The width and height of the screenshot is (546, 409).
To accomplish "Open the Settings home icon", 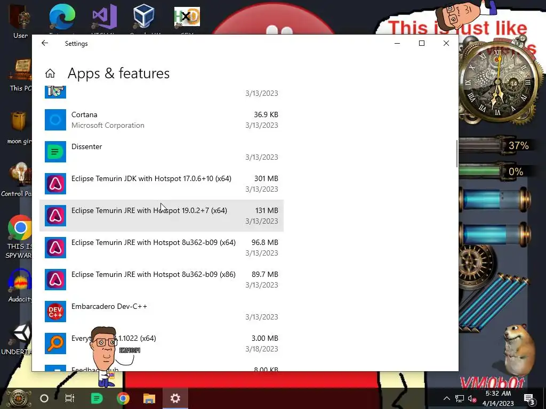I will pyautogui.click(x=50, y=73).
